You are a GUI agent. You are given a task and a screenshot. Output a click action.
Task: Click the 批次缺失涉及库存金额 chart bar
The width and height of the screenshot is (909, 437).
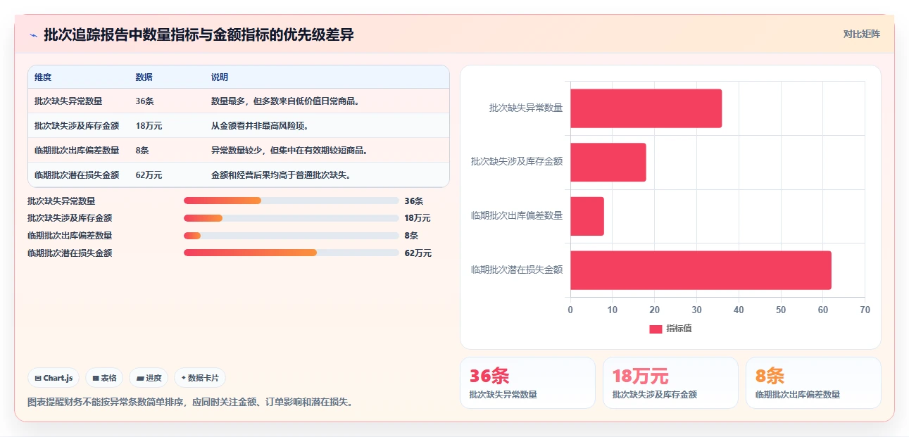point(608,162)
